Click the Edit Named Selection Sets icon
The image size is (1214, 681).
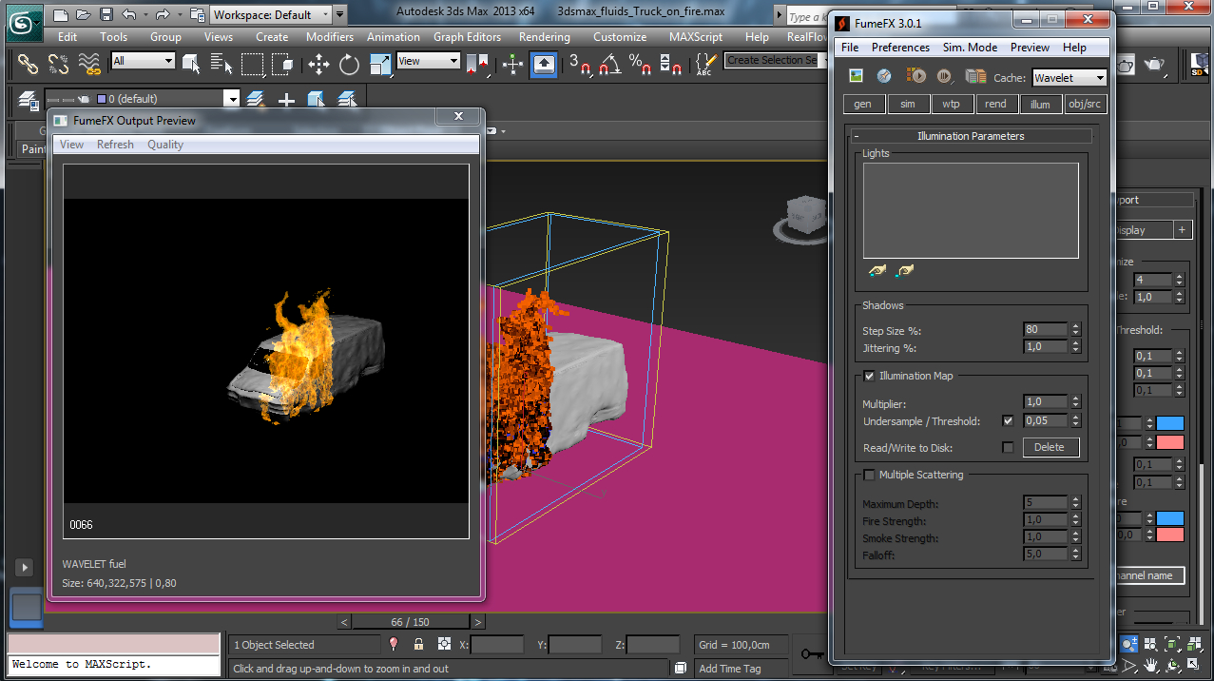point(705,64)
